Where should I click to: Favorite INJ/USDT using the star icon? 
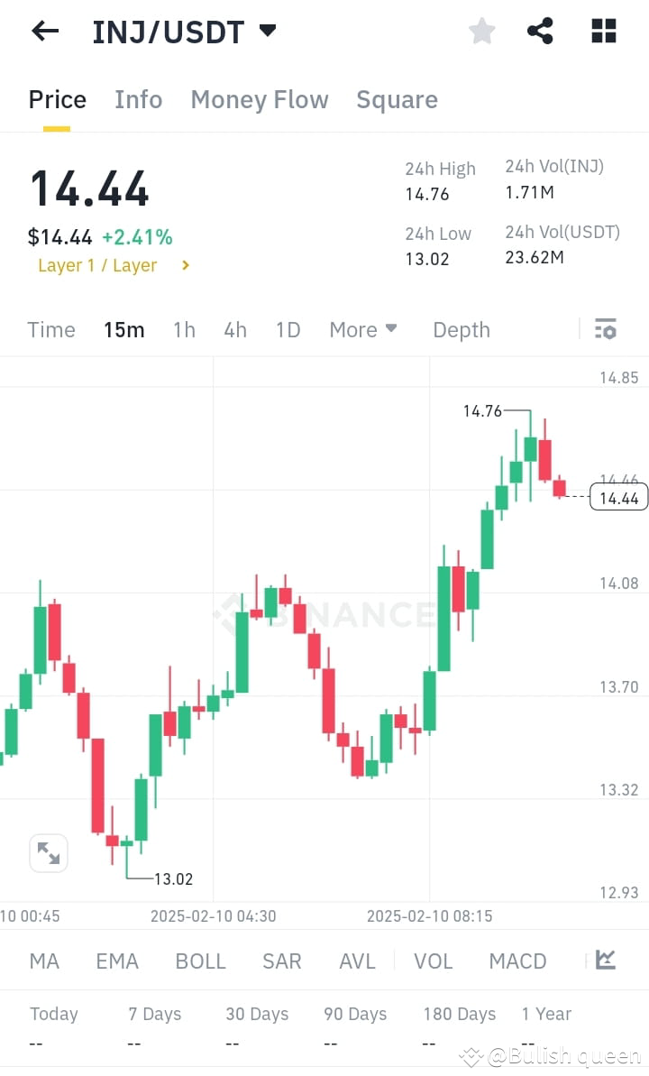coord(481,31)
